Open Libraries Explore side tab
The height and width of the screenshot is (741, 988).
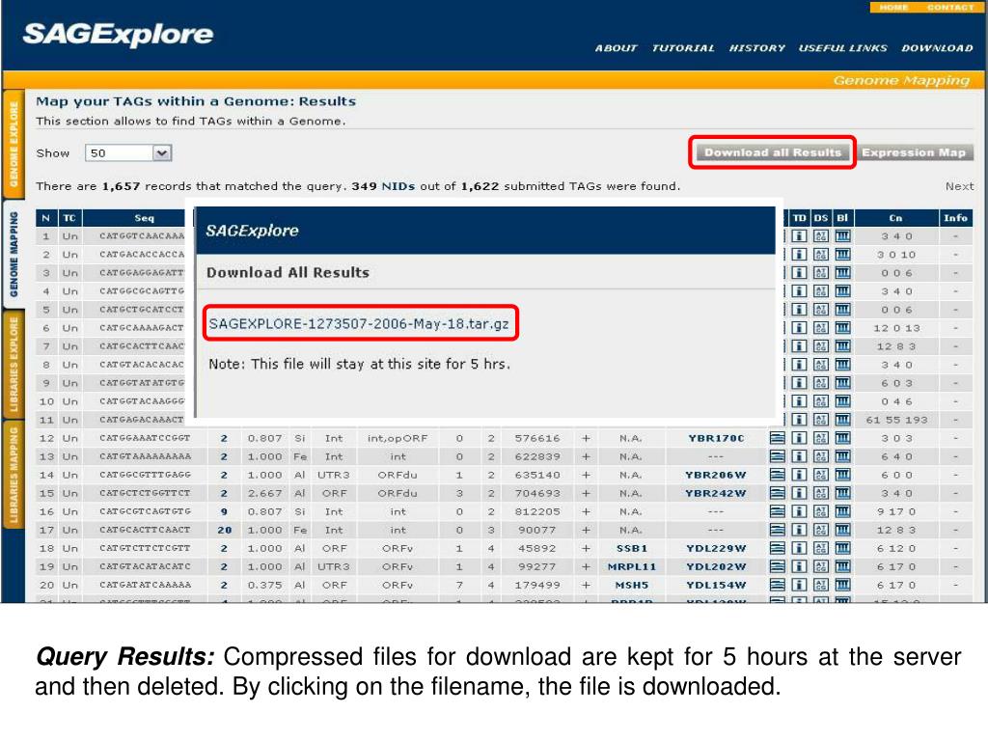14,365
